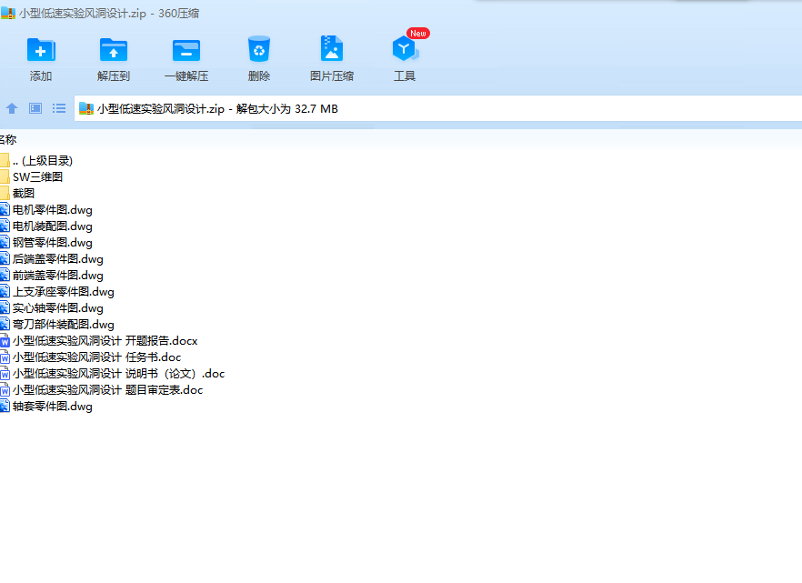Click the dwg file icon beside 电机零件图.dwg
This screenshot has height=583, width=802.
(x=5, y=210)
